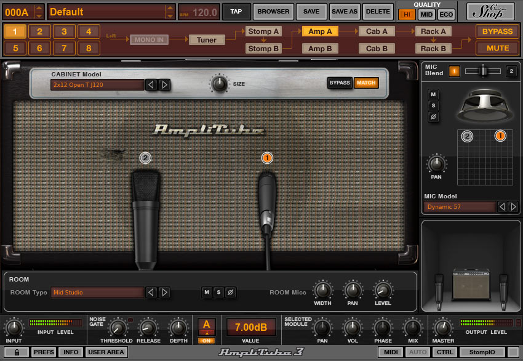Select next MIC Model arrow
This screenshot has width=523, height=361.
tap(513, 207)
